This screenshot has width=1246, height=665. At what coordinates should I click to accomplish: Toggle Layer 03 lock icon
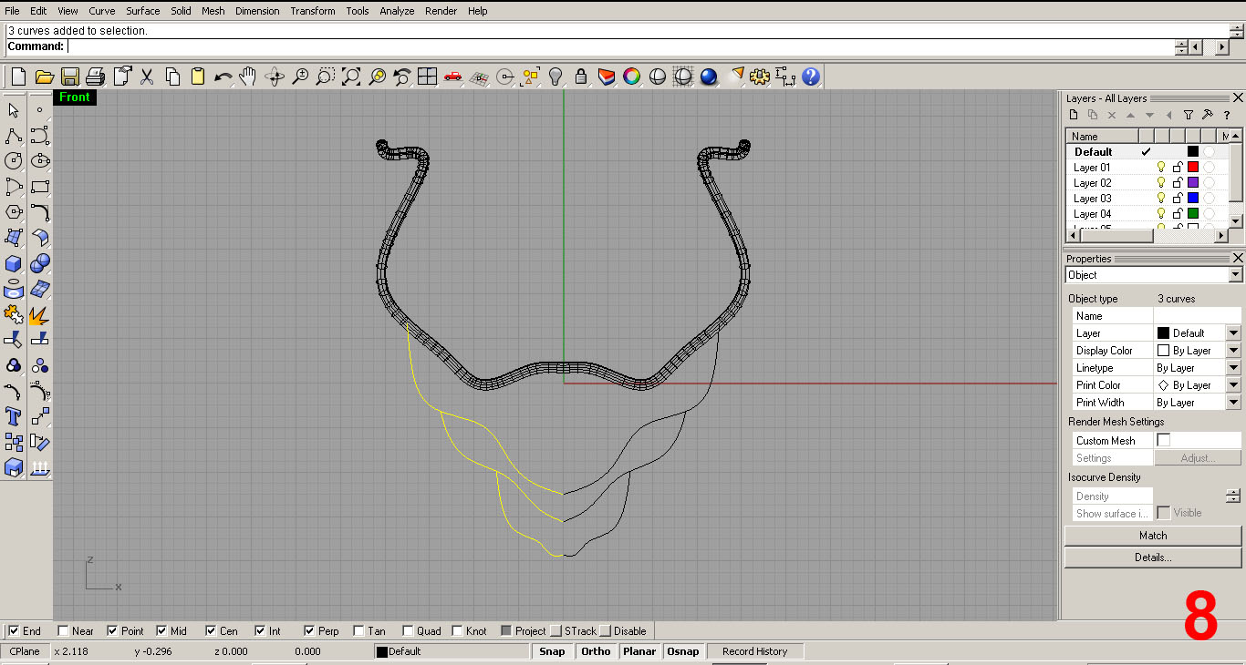click(1177, 199)
